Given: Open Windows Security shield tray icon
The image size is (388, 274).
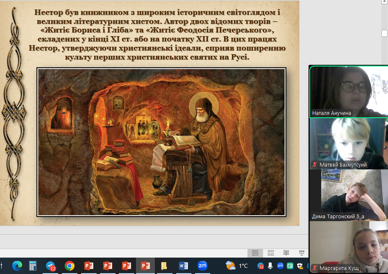Looking at the screenshot, I should coord(300,266).
